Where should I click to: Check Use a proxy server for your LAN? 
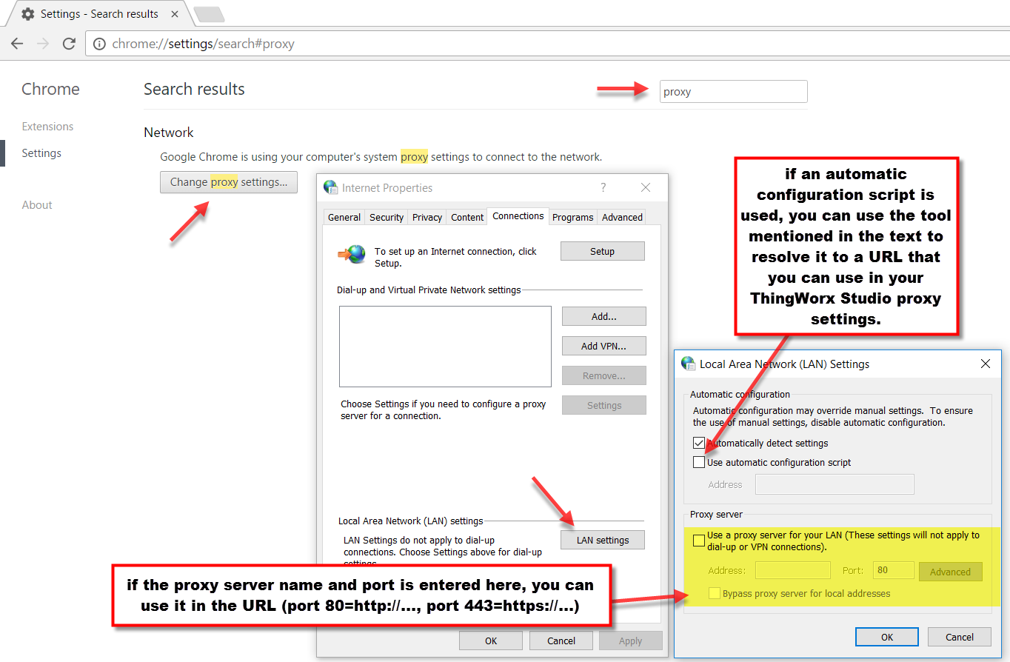click(x=699, y=541)
